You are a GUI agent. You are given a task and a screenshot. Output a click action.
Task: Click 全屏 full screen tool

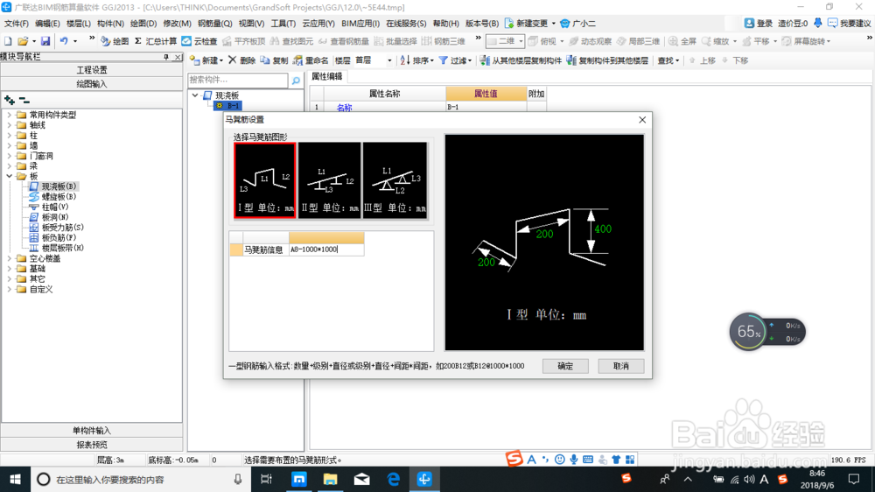tap(682, 41)
